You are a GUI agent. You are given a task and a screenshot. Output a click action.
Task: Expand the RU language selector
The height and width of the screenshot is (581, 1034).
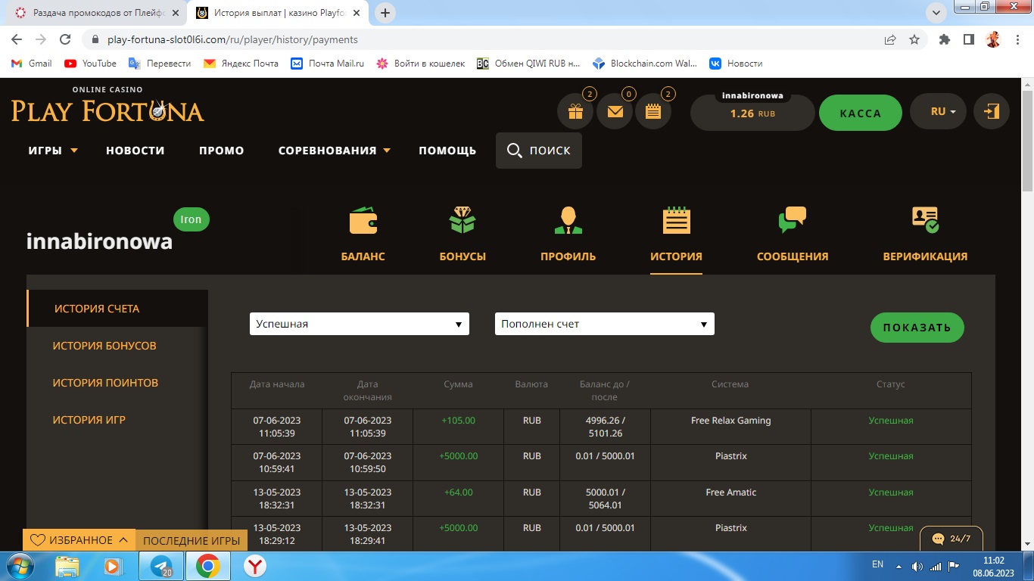tap(939, 112)
